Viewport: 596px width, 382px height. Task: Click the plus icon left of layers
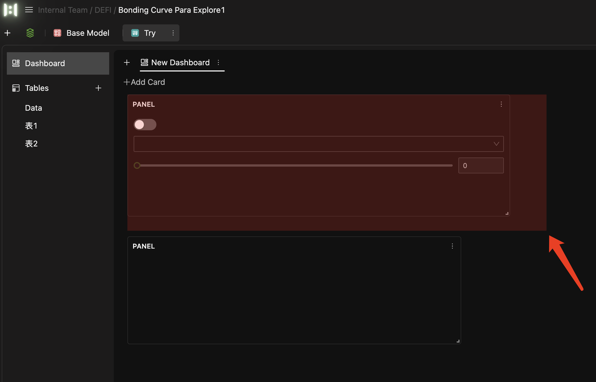point(7,33)
